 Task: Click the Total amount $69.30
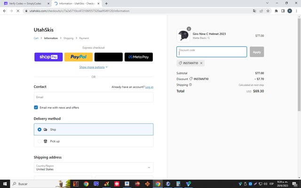[x=258, y=91]
